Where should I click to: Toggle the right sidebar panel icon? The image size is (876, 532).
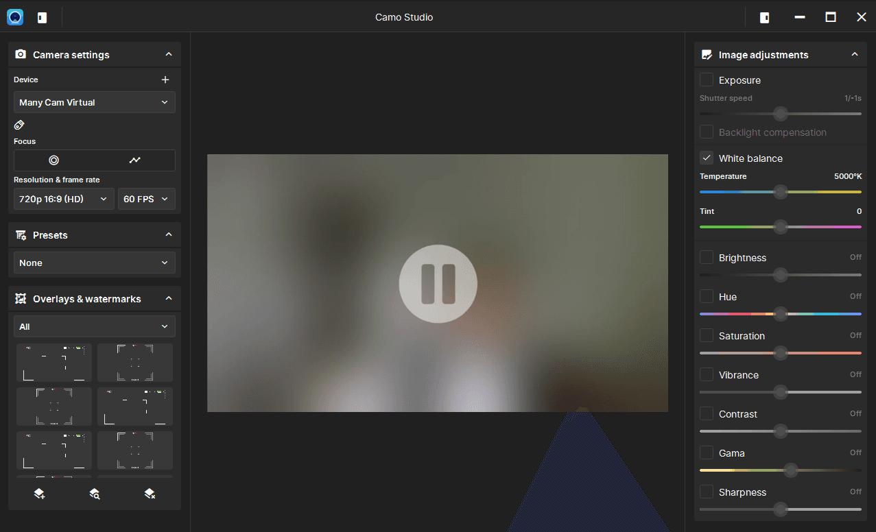(765, 18)
